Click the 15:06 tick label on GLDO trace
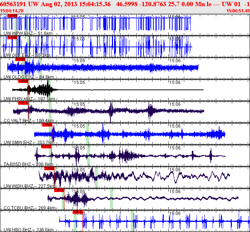Image resolution: width=250 pixels, height=232 pixels. coord(175,60)
